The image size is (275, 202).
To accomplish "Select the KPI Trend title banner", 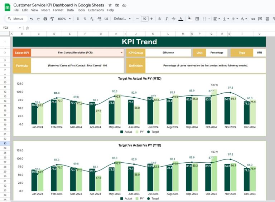I will pyautogui.click(x=139, y=42).
